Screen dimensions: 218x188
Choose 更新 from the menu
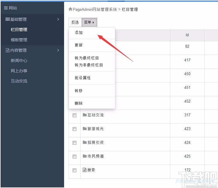(x=78, y=45)
